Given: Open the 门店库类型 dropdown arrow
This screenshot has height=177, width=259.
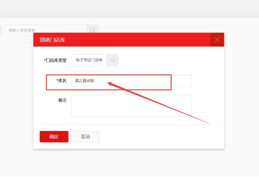Looking at the screenshot, I should 113,60.
